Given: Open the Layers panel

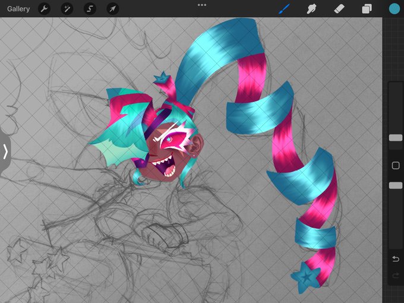Looking at the screenshot, I should (x=367, y=9).
